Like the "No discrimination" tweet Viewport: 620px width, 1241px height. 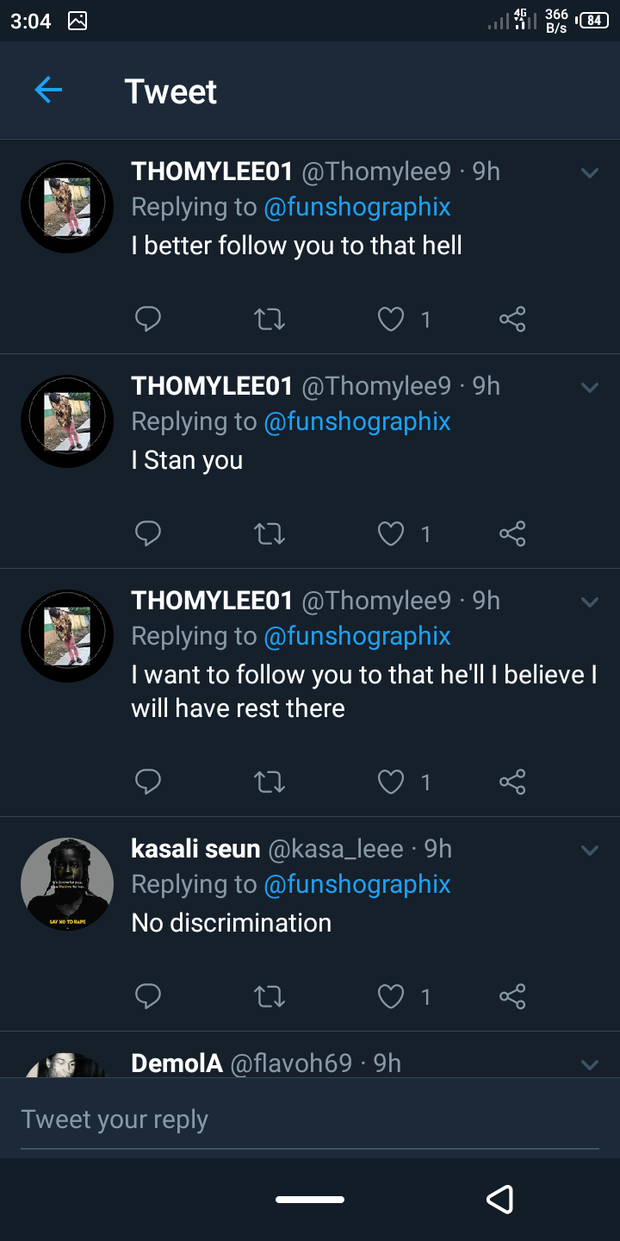391,997
